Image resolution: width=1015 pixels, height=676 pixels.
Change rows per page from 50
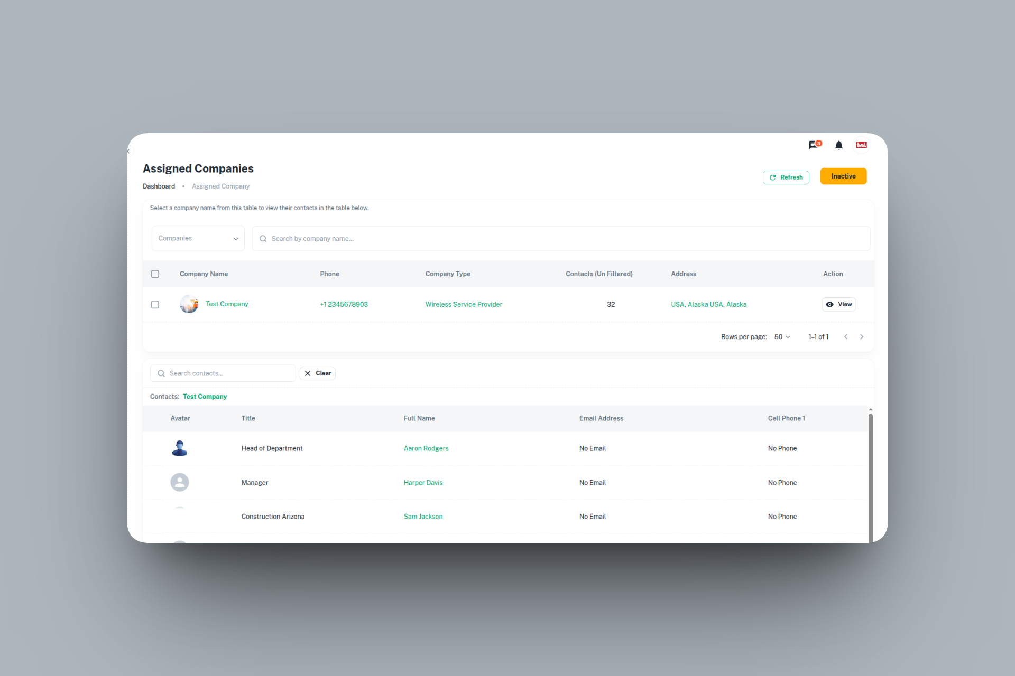click(782, 336)
